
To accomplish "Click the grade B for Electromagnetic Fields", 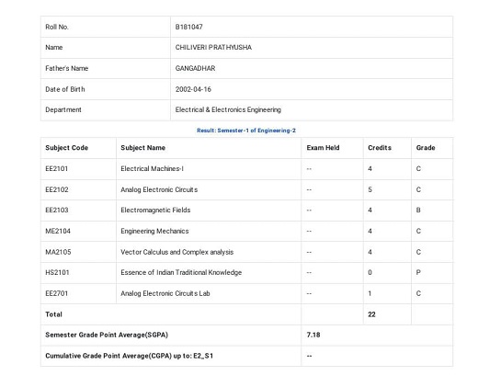I will pyautogui.click(x=418, y=211).
